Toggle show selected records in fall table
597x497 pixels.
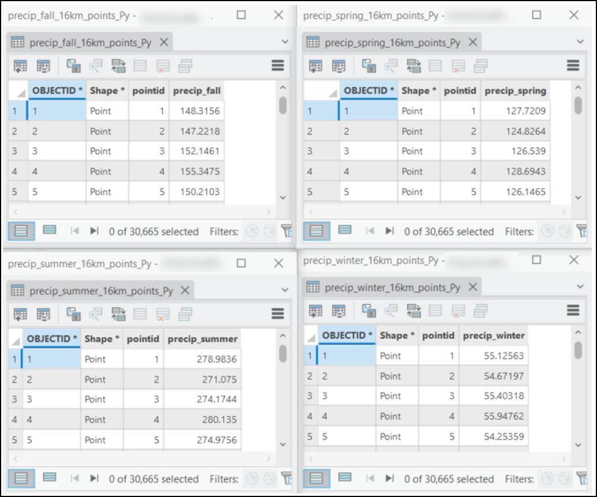(x=50, y=230)
